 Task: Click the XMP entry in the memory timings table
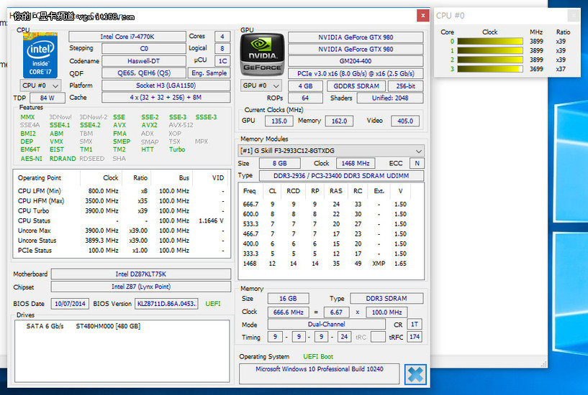click(379, 264)
